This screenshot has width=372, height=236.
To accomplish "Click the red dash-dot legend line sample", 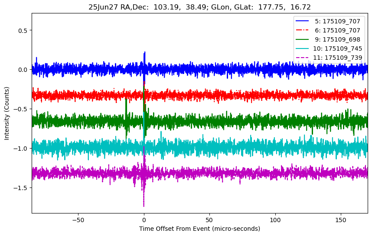I will [x=303, y=30].
